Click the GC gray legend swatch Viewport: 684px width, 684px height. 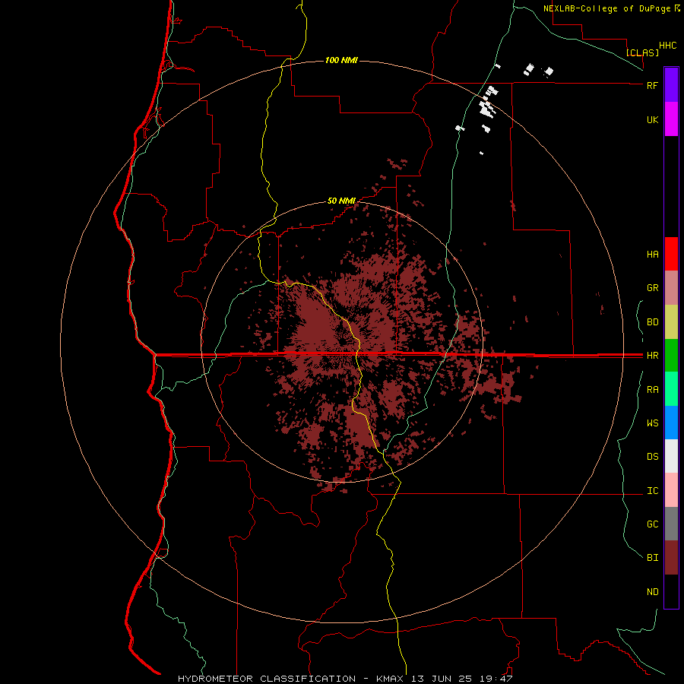[x=671, y=524]
